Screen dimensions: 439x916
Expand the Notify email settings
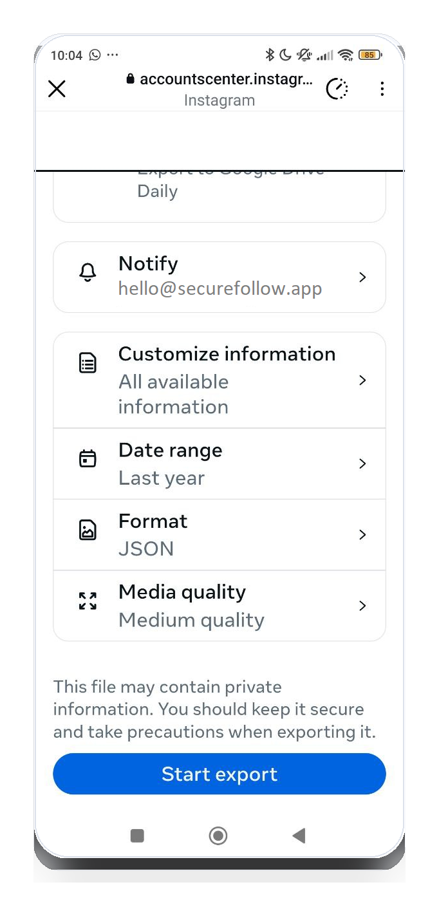pos(362,277)
